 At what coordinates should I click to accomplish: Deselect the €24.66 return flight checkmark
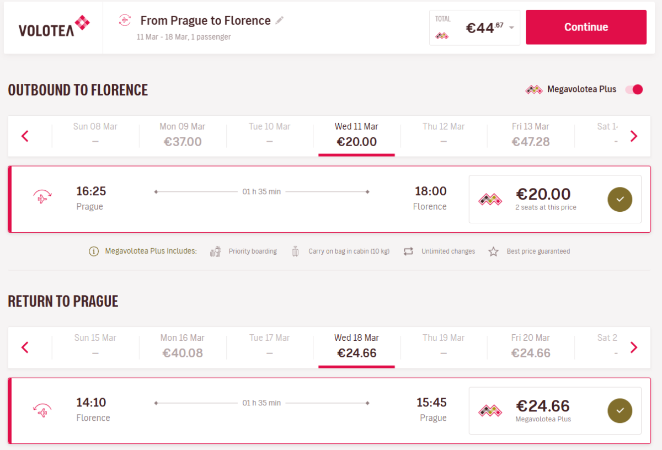[x=620, y=410]
